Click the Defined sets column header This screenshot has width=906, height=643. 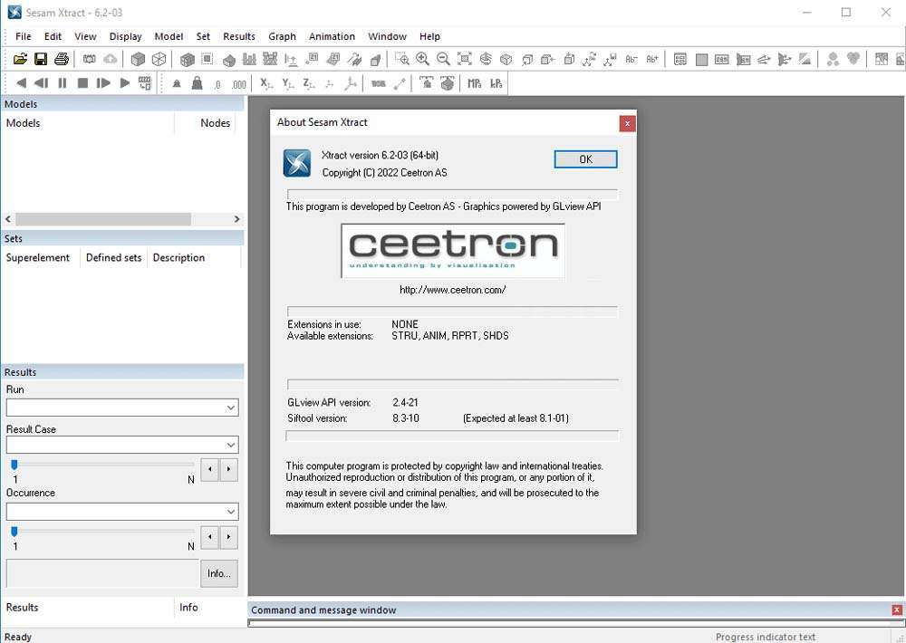coord(114,258)
